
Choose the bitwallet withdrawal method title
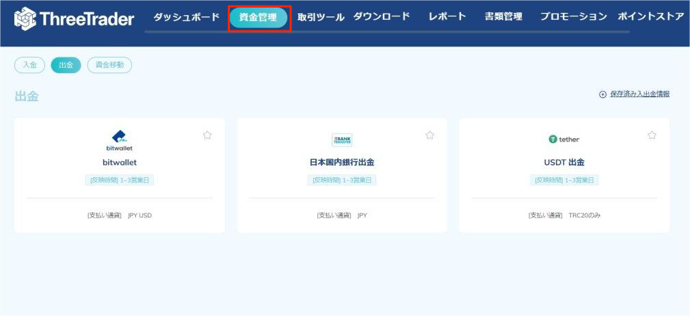(120, 162)
